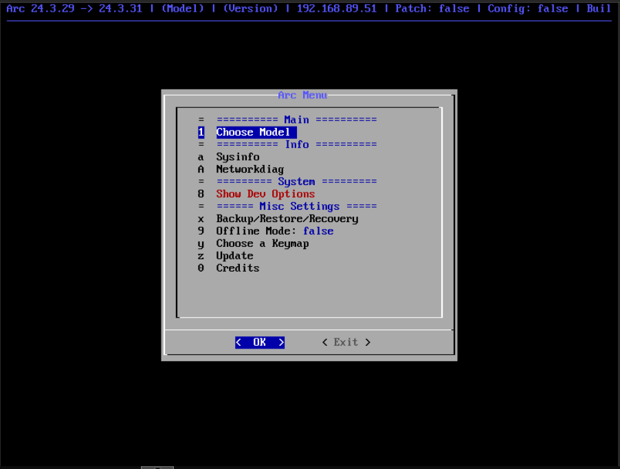Screen dimensions: 620x469
Task: Select the Update menu entry
Action: [234, 256]
